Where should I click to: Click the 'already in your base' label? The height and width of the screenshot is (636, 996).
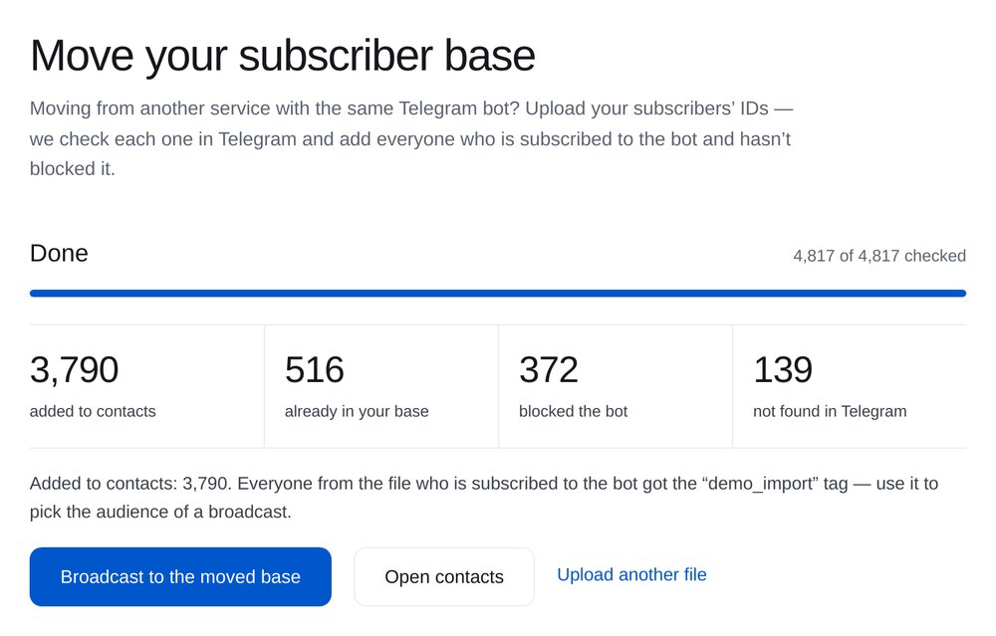click(357, 411)
